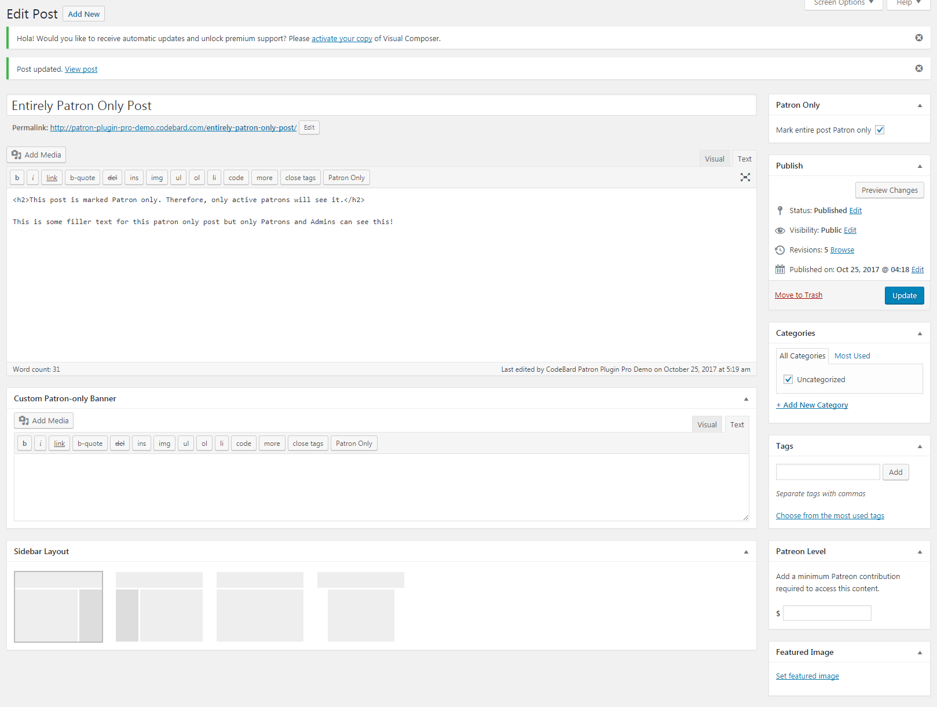Apply blockquote with the b-quote button
Image resolution: width=937 pixels, height=707 pixels.
pos(82,177)
